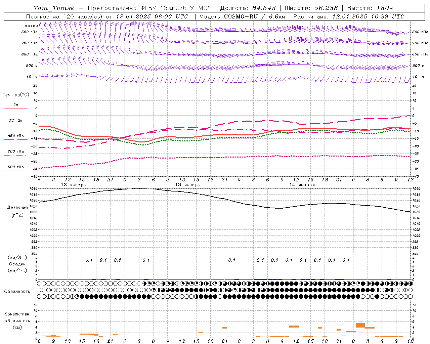Click the "Тем-ра(°C)" temperature axis label
The image size is (430, 344).
point(16,95)
